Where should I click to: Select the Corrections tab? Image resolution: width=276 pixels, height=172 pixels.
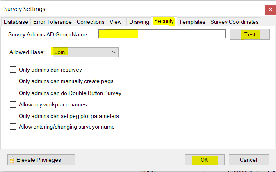pyautogui.click(x=91, y=22)
